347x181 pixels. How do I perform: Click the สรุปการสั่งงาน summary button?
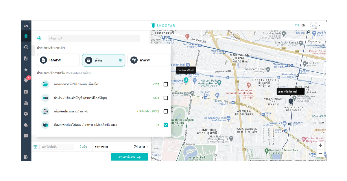[130, 157]
